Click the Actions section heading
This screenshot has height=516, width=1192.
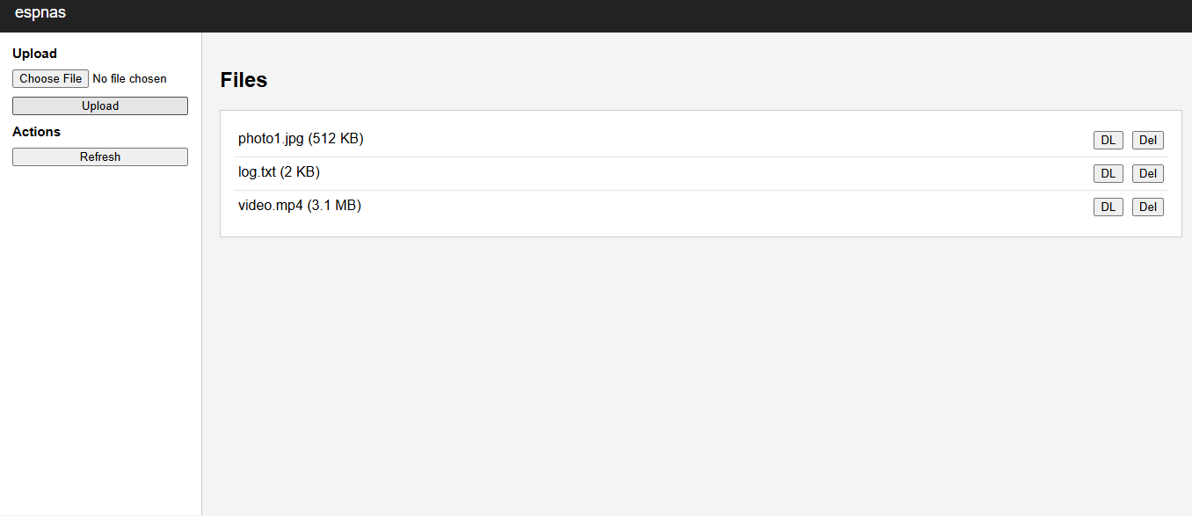36,132
